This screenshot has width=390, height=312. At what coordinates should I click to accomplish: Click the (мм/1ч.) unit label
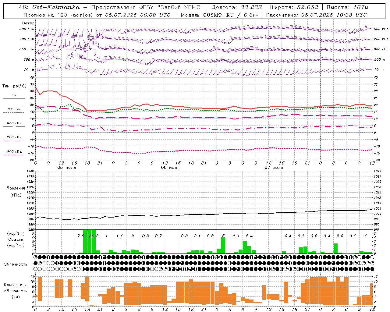point(16,245)
